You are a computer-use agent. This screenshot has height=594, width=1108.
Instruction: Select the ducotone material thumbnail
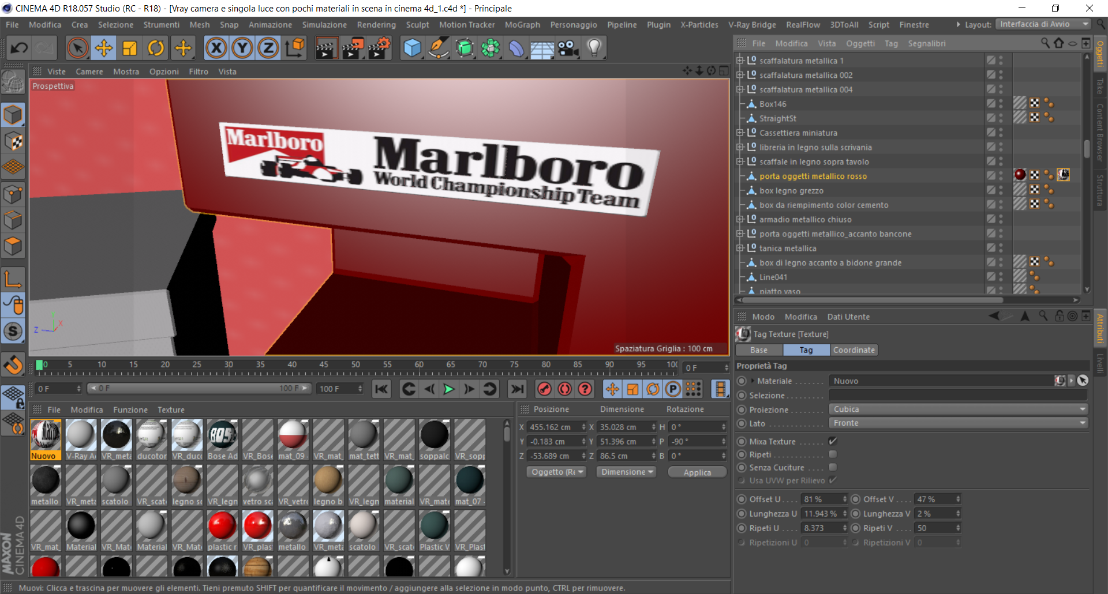point(151,439)
